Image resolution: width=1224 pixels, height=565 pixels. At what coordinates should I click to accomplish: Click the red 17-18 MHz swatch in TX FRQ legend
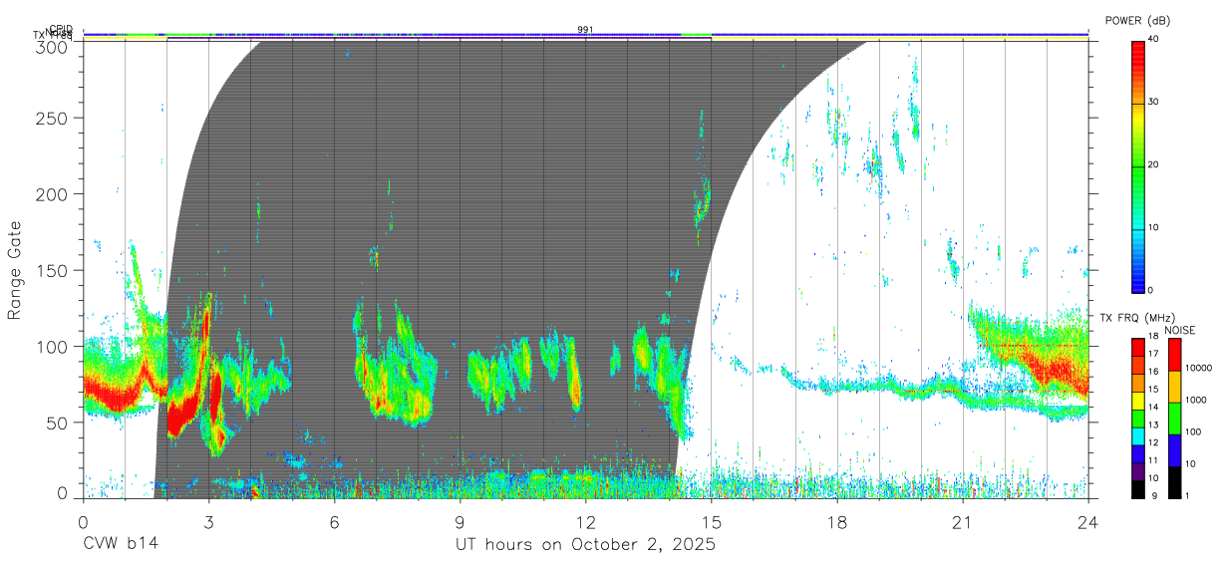click(1138, 348)
